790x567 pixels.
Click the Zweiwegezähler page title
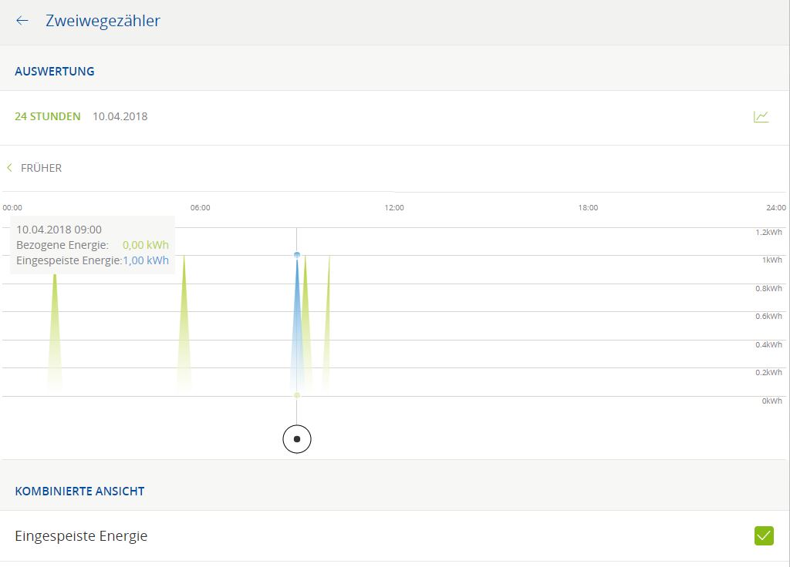(x=103, y=21)
